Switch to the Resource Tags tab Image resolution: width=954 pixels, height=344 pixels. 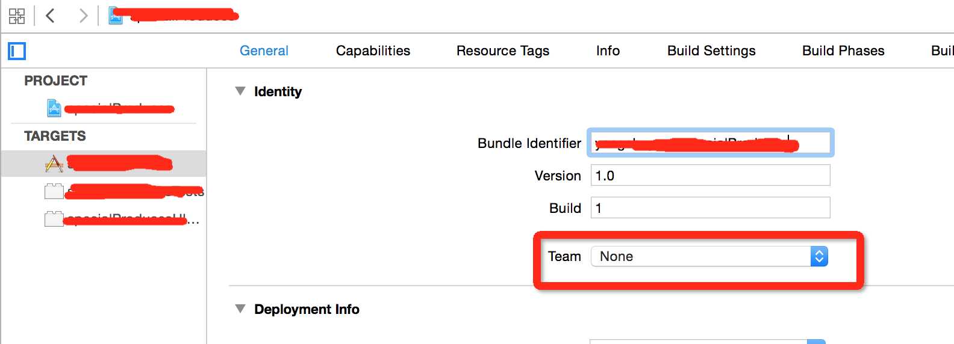[x=503, y=51]
